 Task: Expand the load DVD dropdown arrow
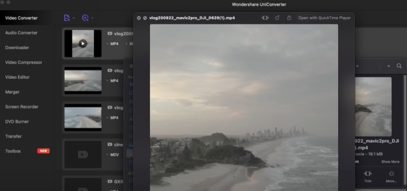tap(92, 18)
